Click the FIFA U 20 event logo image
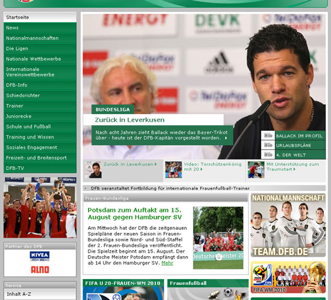Viewport: 331px width, 300px height. click(123, 293)
